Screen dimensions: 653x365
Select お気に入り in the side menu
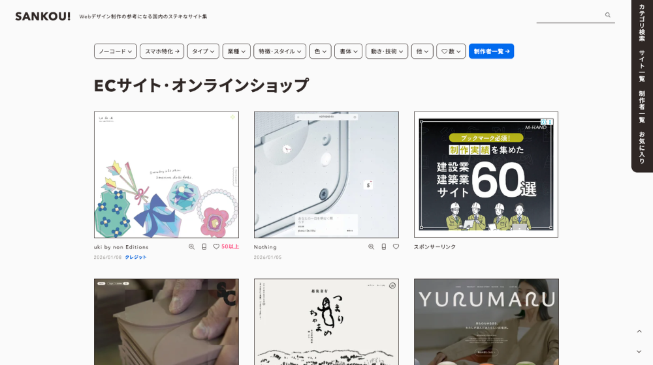642,147
